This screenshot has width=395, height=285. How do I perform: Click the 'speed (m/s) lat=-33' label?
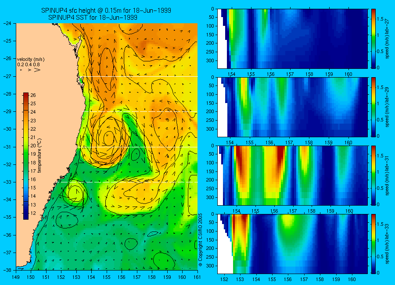pos(388,244)
